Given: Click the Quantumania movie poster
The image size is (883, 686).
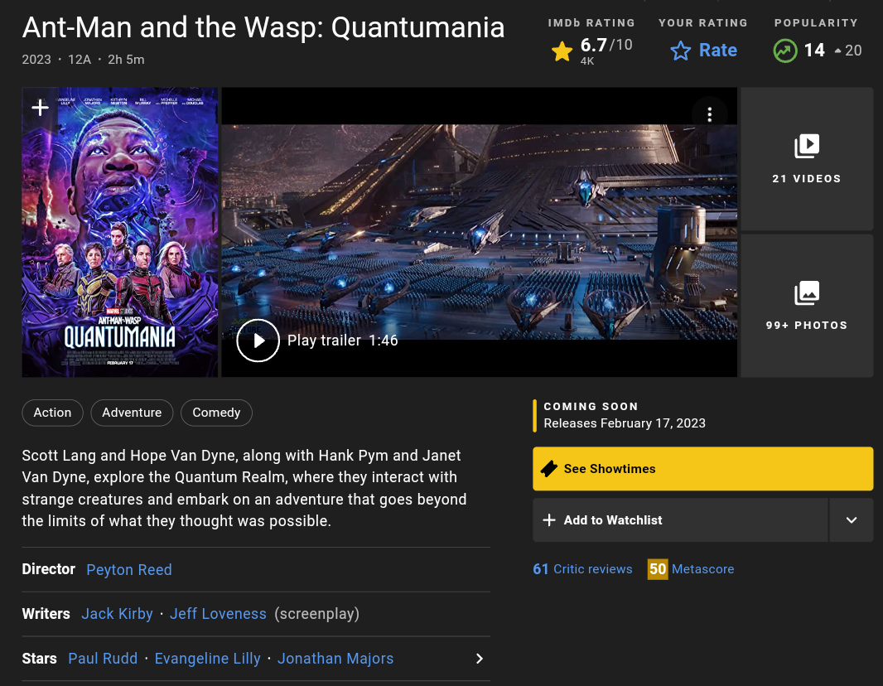Looking at the screenshot, I should 120,240.
